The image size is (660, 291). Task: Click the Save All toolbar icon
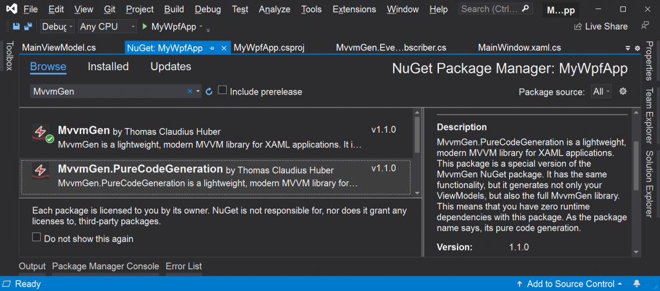pos(28,26)
